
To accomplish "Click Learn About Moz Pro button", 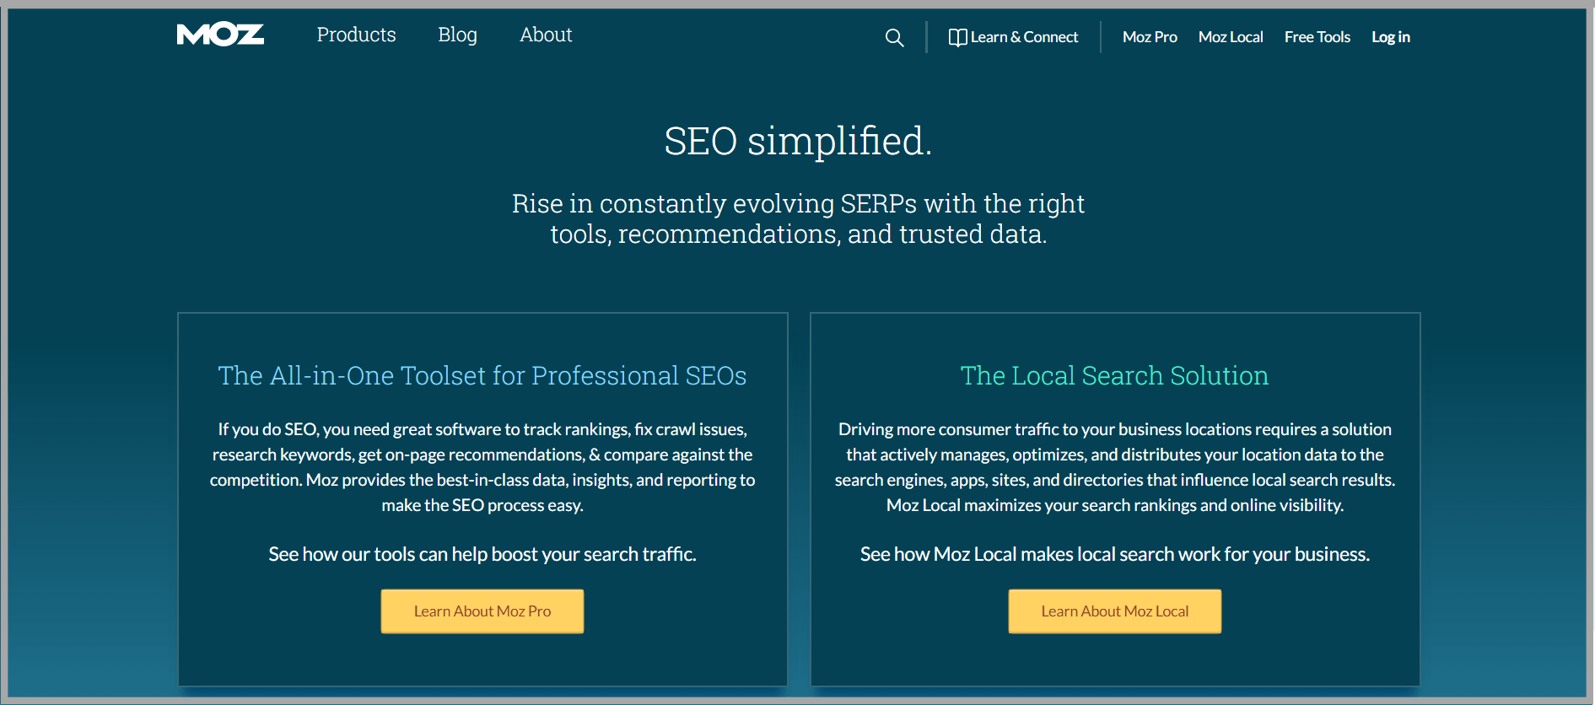I will coord(482,611).
